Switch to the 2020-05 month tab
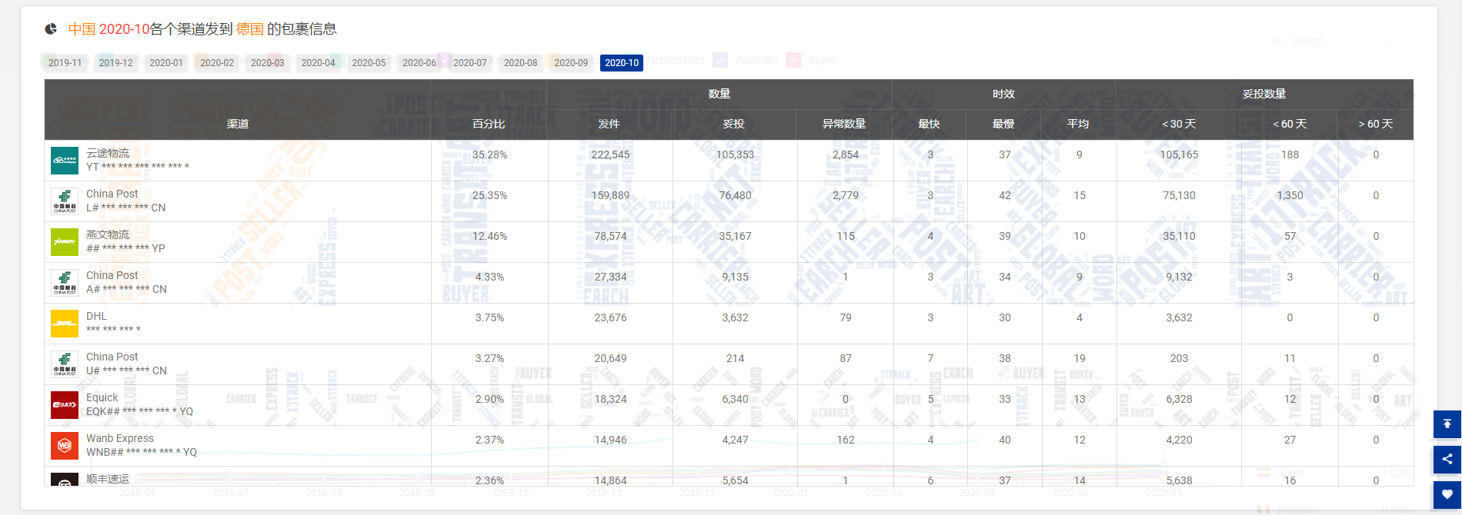The width and height of the screenshot is (1462, 515). click(x=369, y=63)
